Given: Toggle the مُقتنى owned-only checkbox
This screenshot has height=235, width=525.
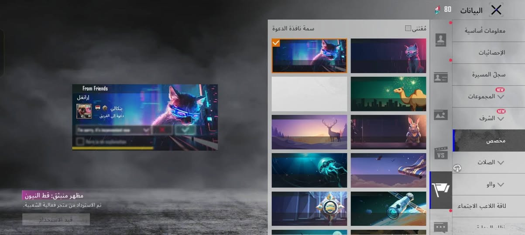Looking at the screenshot, I should [408, 28].
